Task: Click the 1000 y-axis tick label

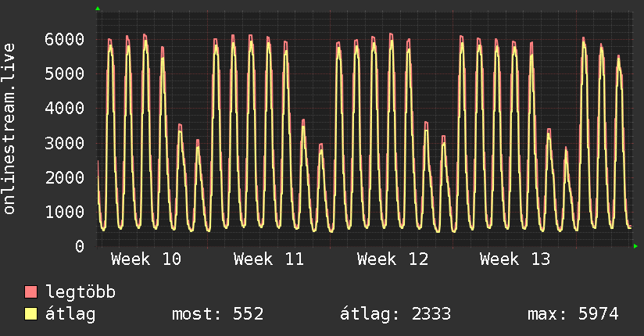Action: [x=65, y=212]
